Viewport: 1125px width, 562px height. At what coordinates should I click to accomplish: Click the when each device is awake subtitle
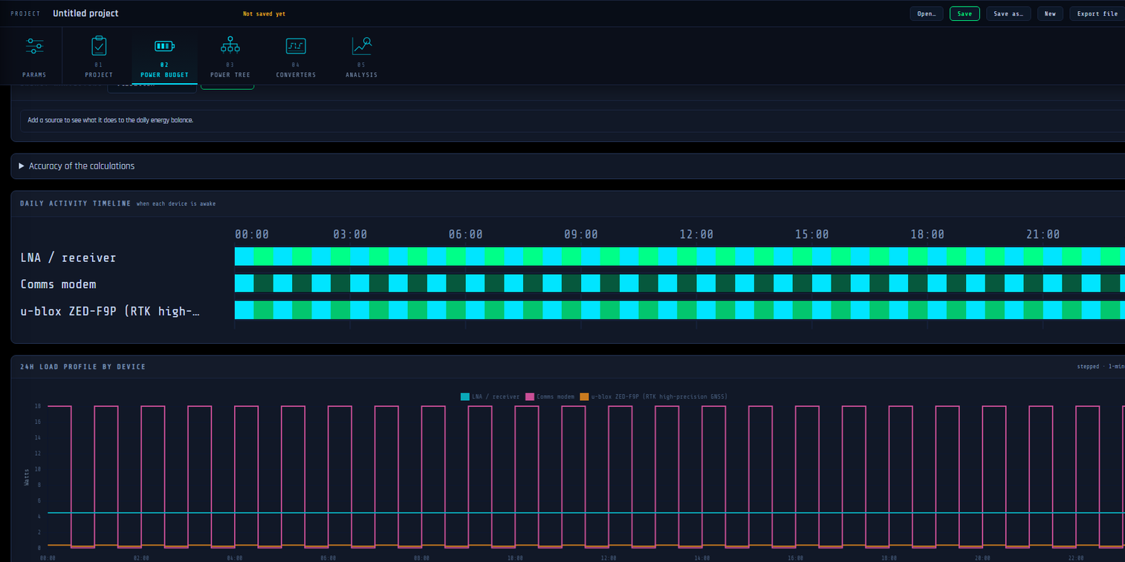pyautogui.click(x=176, y=203)
